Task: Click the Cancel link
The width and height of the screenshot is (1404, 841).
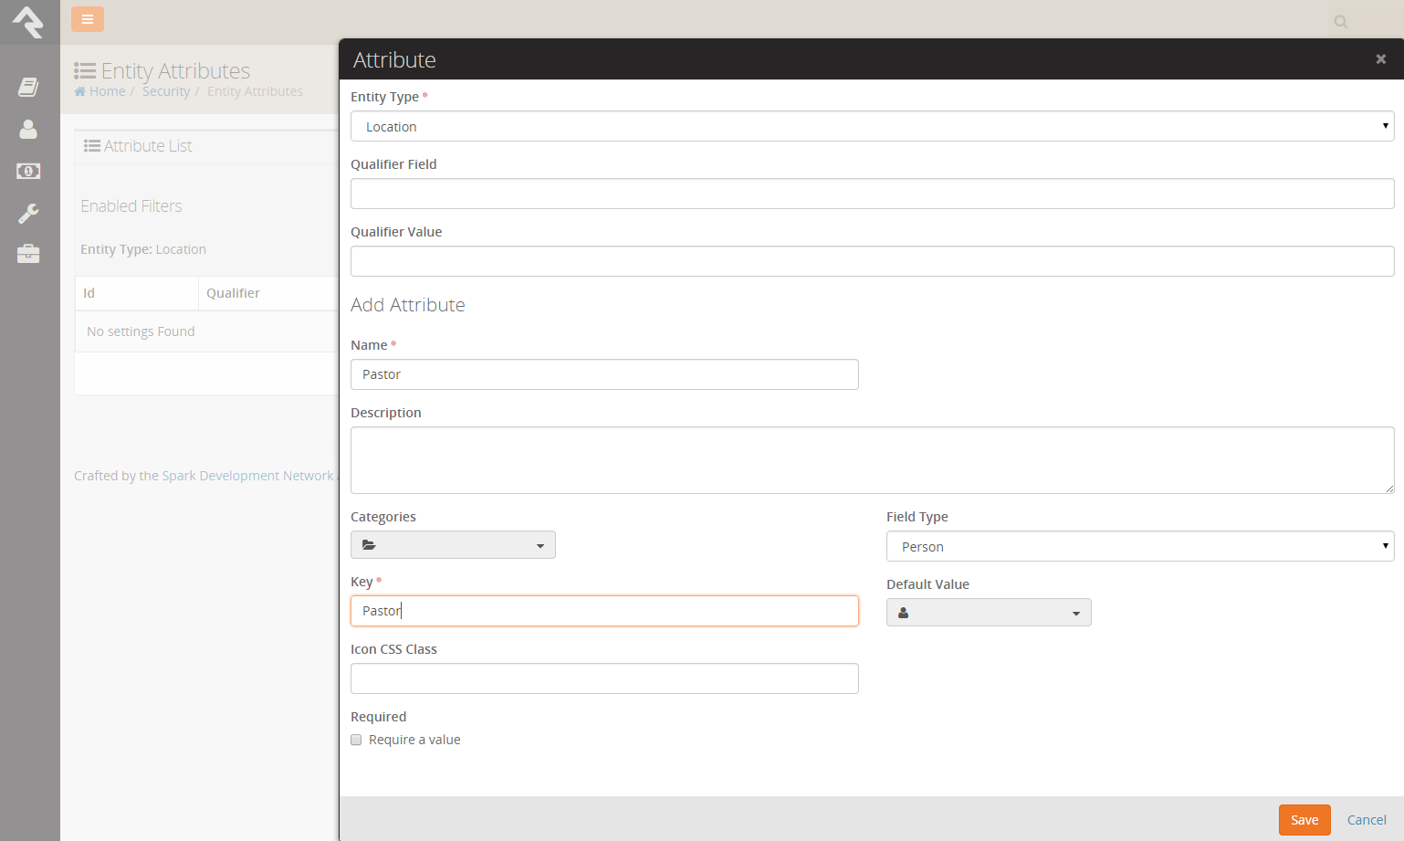Action: click(x=1366, y=820)
